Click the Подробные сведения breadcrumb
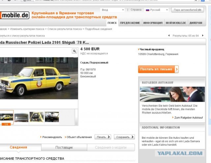Screen dimensions: 211x163 [98, 29]
